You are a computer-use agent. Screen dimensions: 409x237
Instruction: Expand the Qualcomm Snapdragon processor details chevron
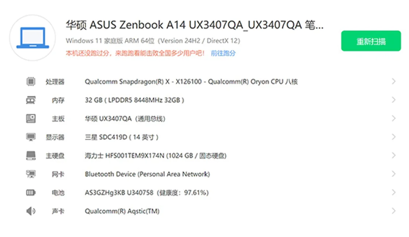click(394, 82)
